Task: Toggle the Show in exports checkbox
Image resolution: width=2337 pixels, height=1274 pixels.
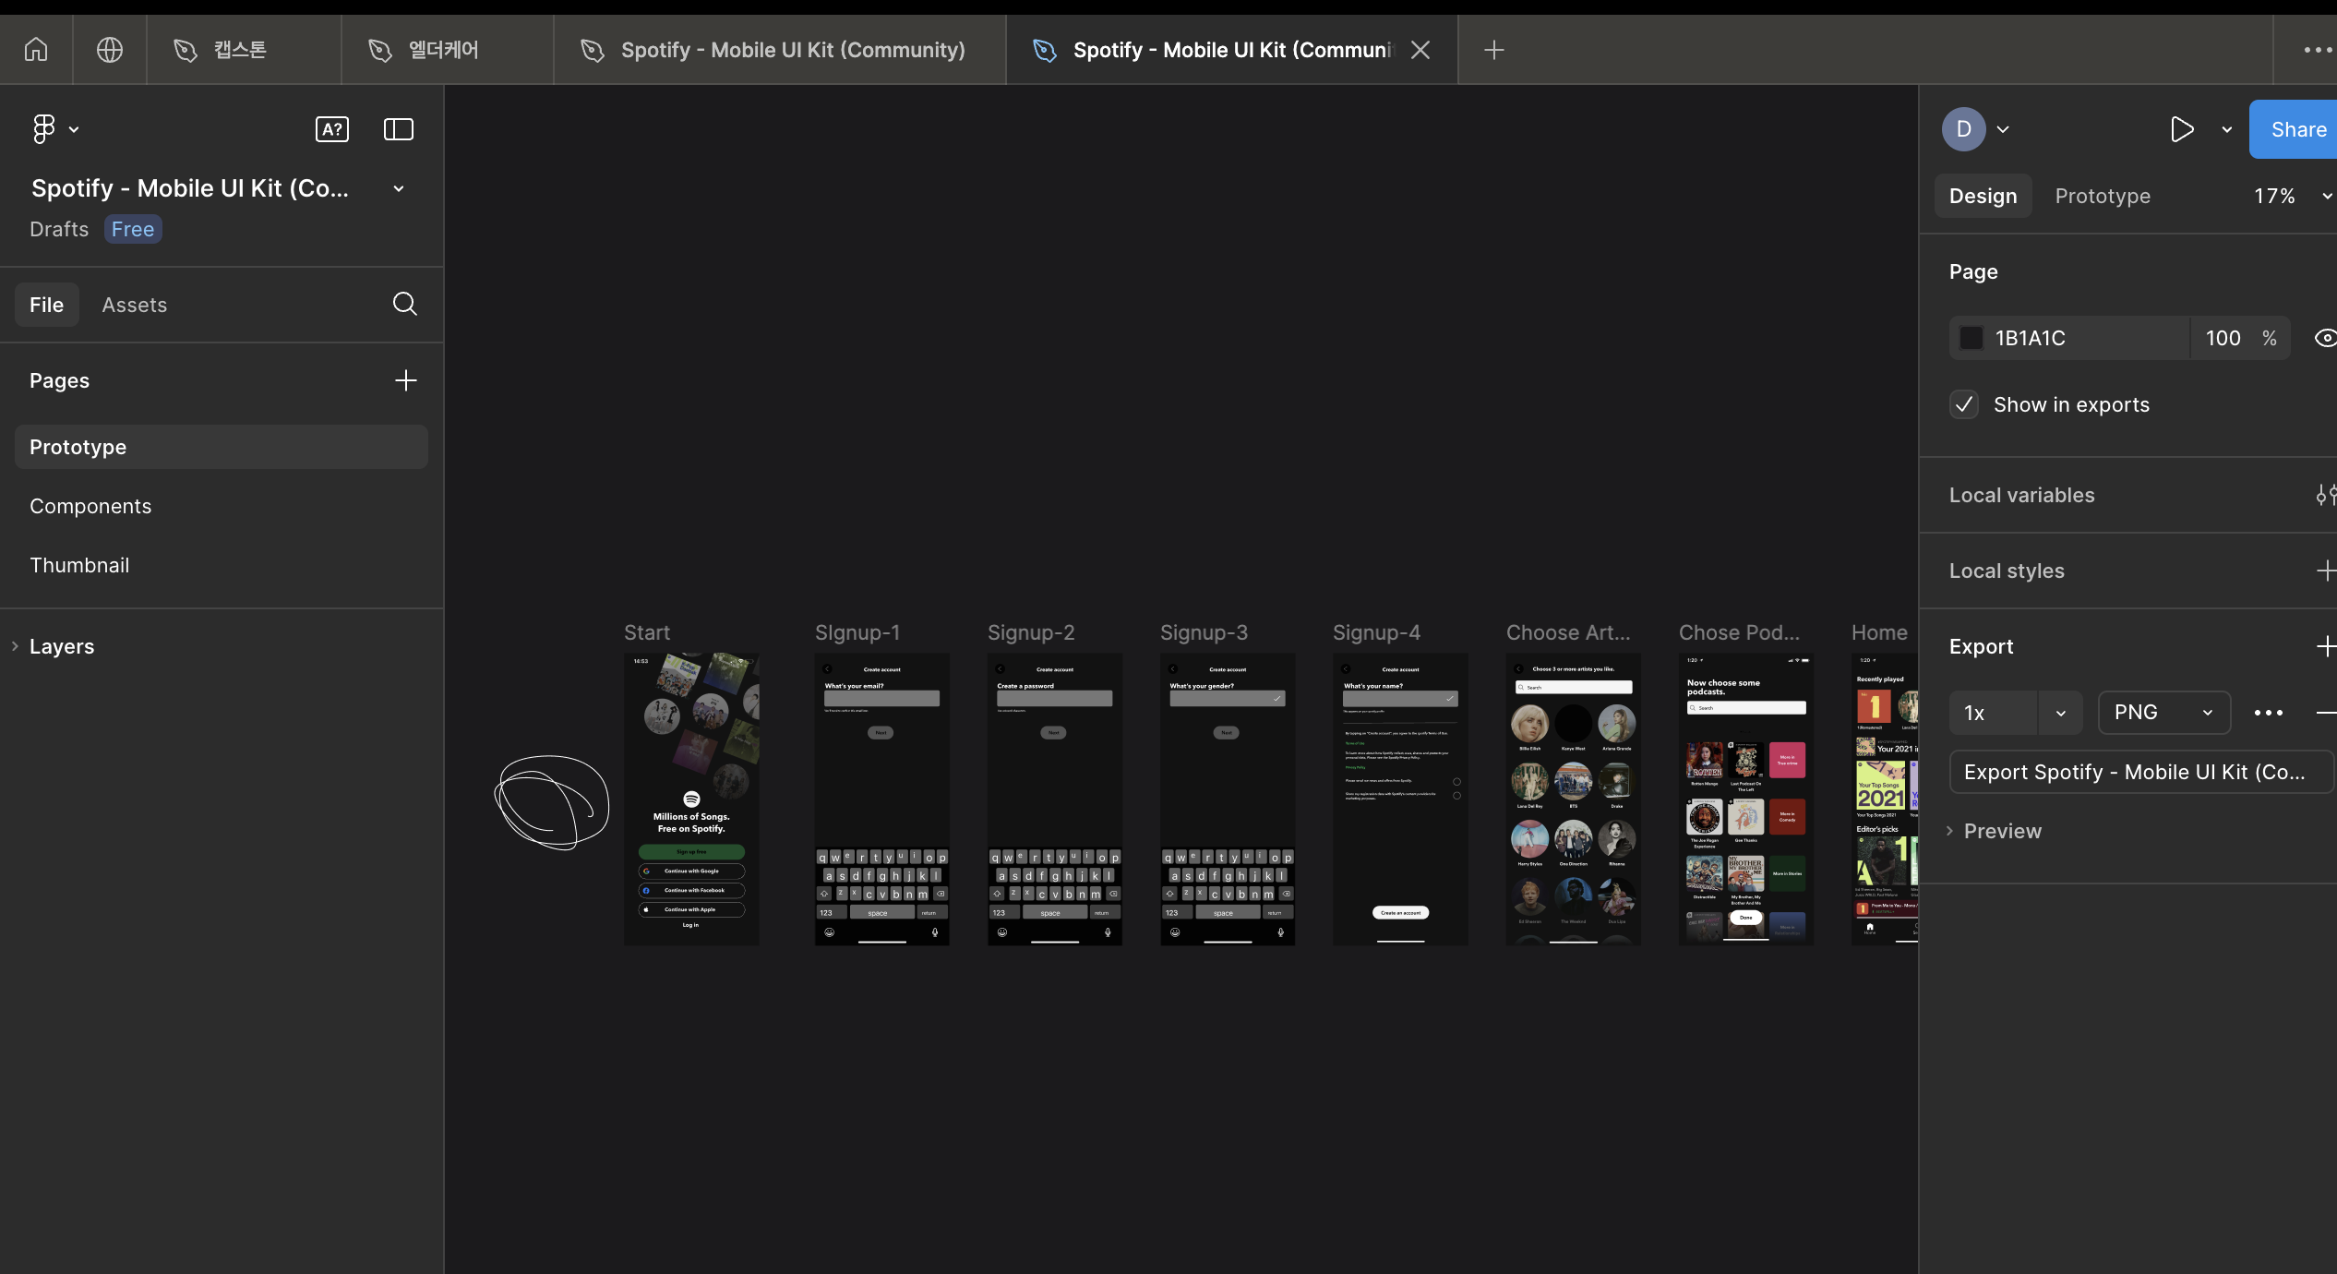Action: [1964, 404]
